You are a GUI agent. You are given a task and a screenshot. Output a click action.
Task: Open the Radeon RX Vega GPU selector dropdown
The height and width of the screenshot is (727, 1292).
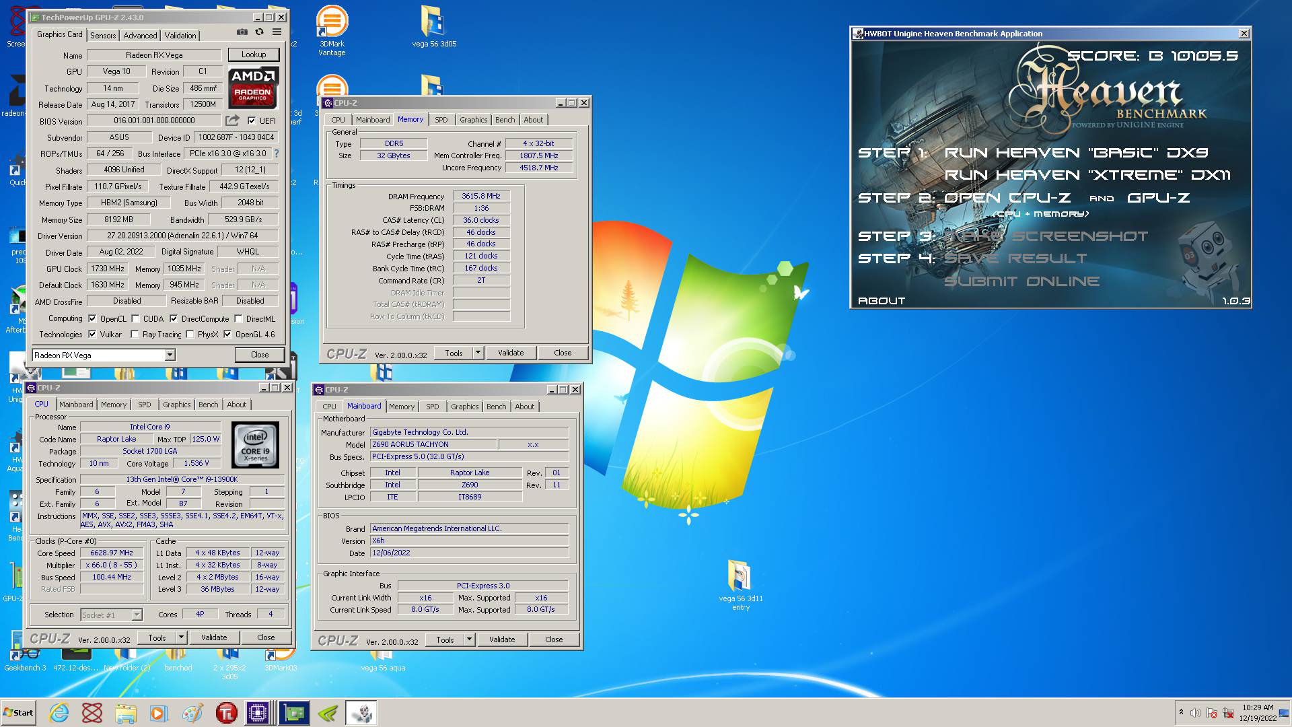pos(170,355)
